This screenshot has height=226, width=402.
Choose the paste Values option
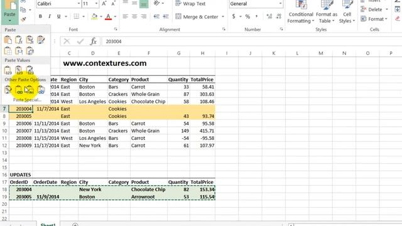[8, 70]
